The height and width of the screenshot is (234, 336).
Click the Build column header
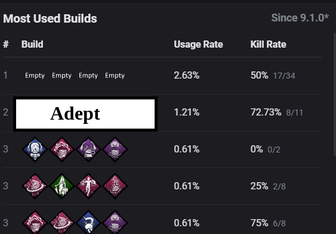click(x=32, y=45)
